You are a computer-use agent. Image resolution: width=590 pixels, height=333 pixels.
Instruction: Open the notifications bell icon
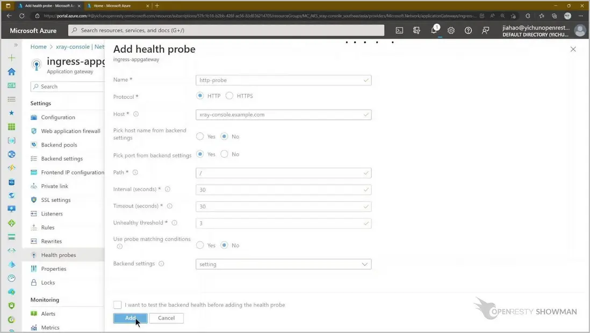tap(434, 31)
